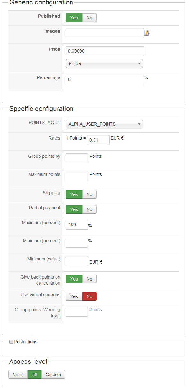Focus the Price input field
189x388 pixels.
[105, 51]
